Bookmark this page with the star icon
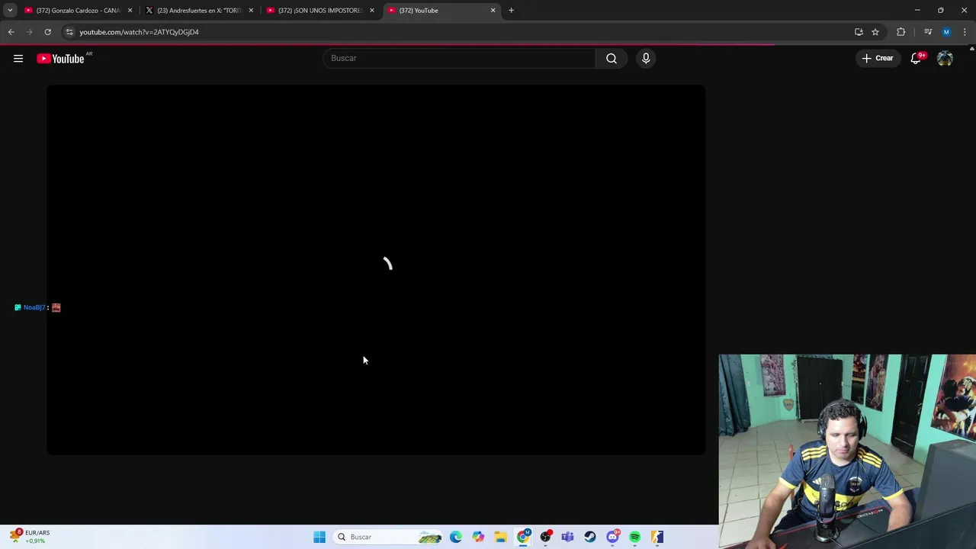The image size is (976, 549). [875, 32]
